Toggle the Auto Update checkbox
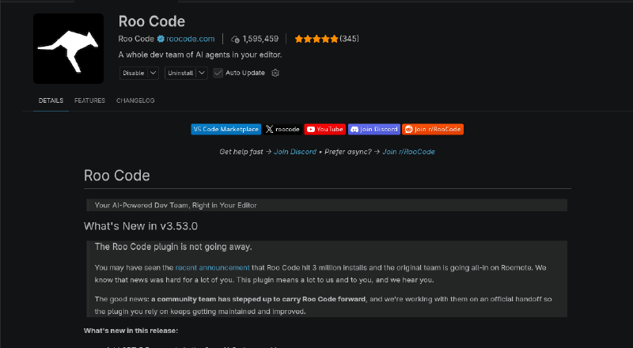Image resolution: width=633 pixels, height=348 pixels. coord(218,73)
